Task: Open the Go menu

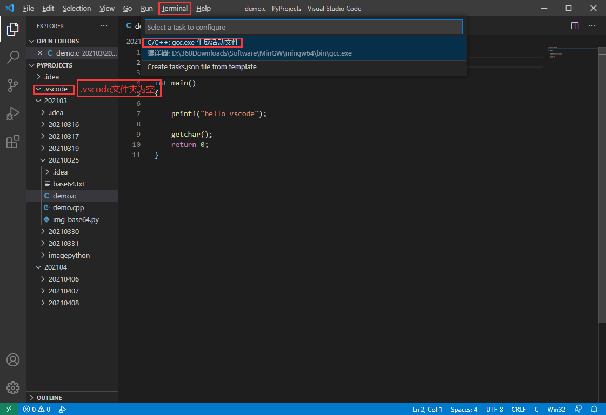Action: [128, 8]
